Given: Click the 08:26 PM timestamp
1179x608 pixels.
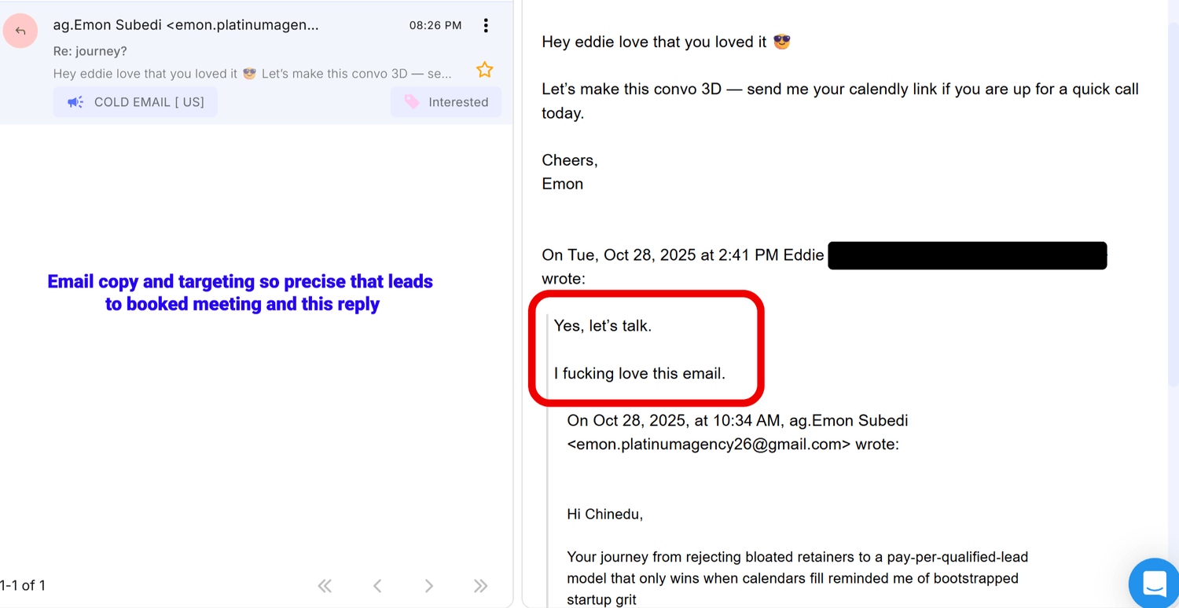Looking at the screenshot, I should (x=435, y=25).
